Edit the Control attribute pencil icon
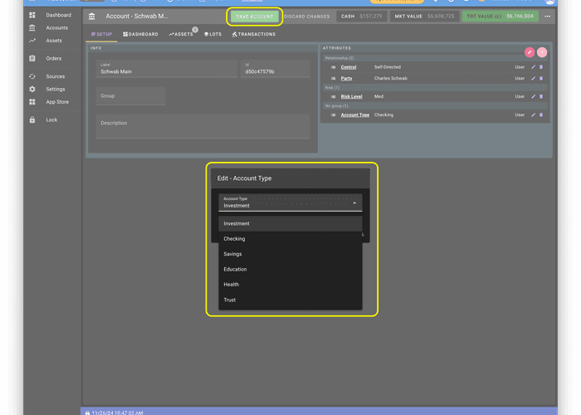Viewport: 581px width, 415px height. click(533, 67)
